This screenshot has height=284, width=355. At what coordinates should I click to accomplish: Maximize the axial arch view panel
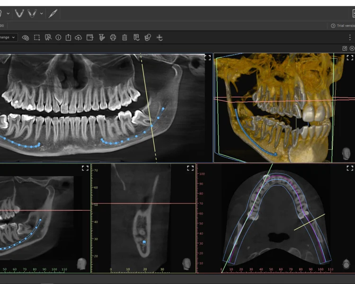(x=350, y=168)
